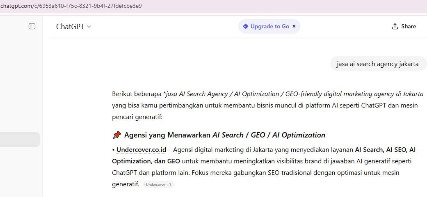
Task: Click the "generatif." text before the citation
Action: click(x=126, y=184)
